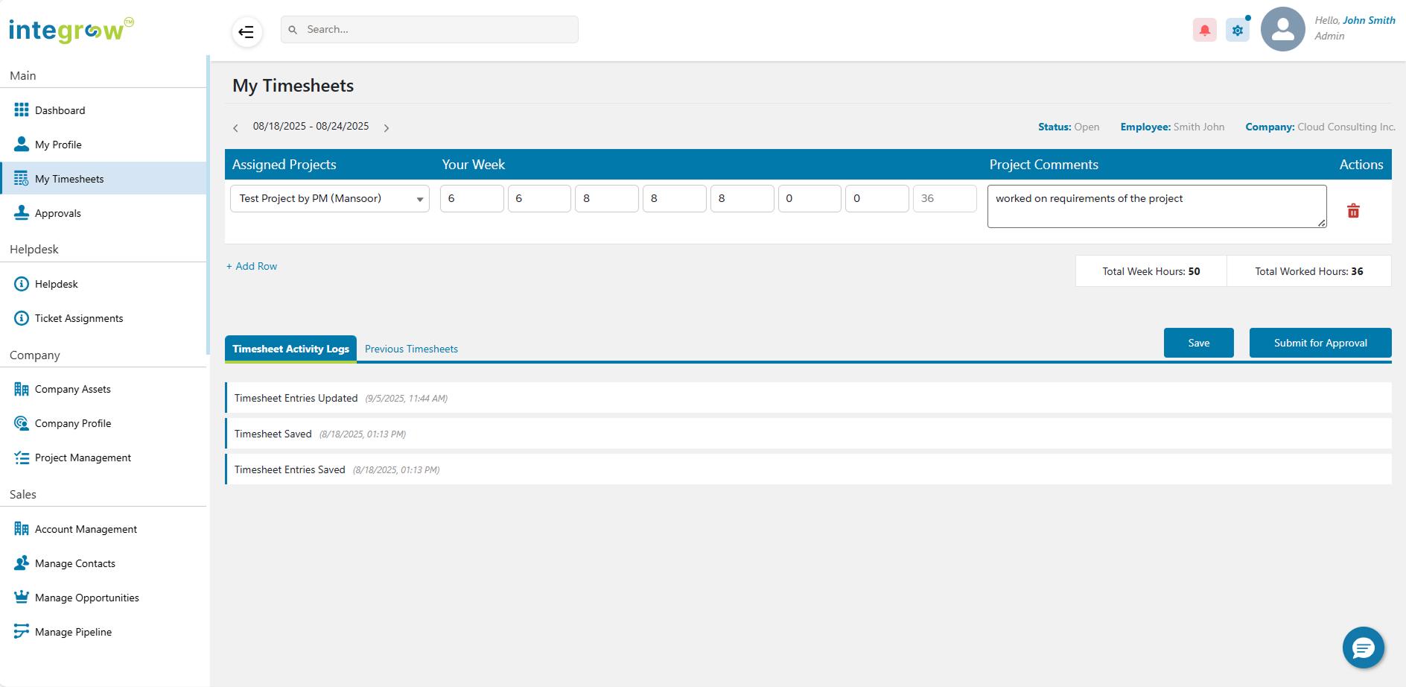Go to Manage Pipeline in sidebar
The image size is (1406, 687).
click(x=73, y=632)
